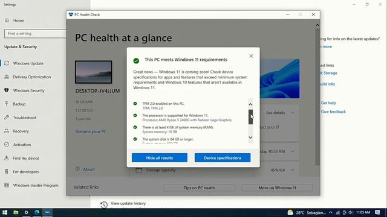Viewport: 387px width, 217px height.
Task: Click the 11:05 AM taskbar clock
Action: click(363, 212)
